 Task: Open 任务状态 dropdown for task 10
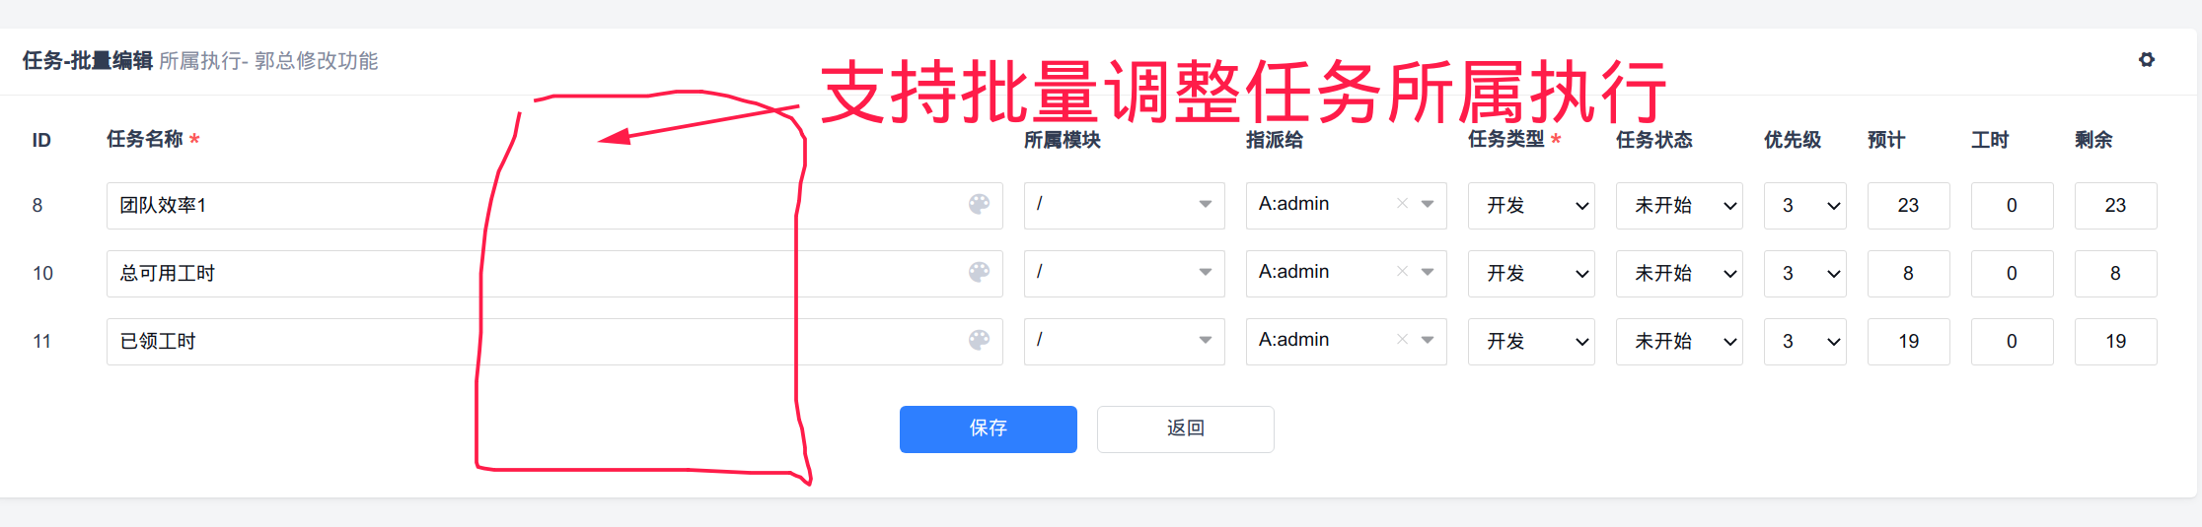coord(1679,273)
